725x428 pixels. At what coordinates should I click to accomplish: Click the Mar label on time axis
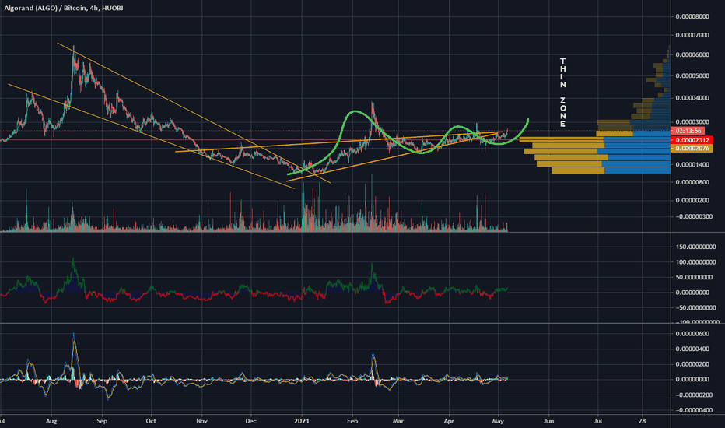pyautogui.click(x=398, y=421)
